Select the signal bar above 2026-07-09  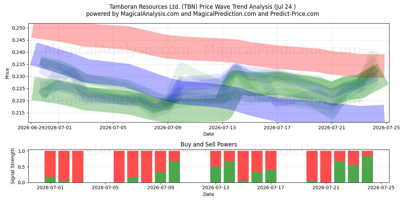point(160,167)
